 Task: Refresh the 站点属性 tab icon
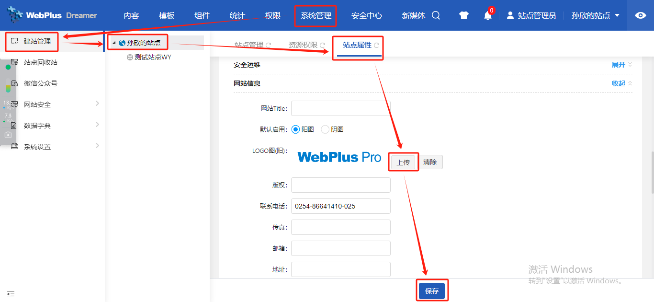coord(376,45)
